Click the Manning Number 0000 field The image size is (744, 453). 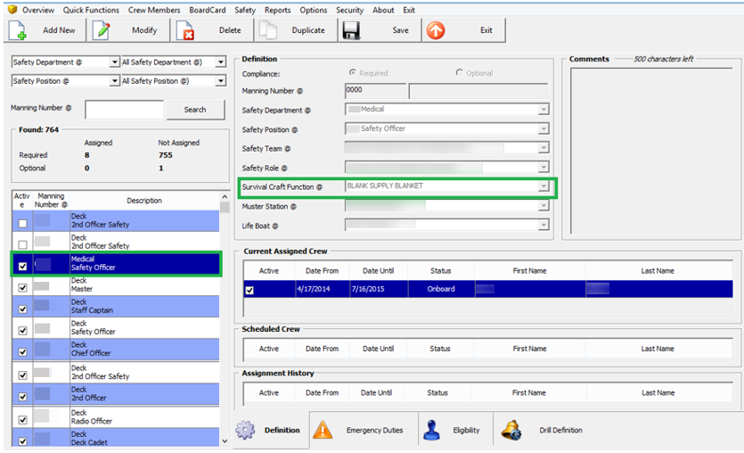tap(375, 90)
